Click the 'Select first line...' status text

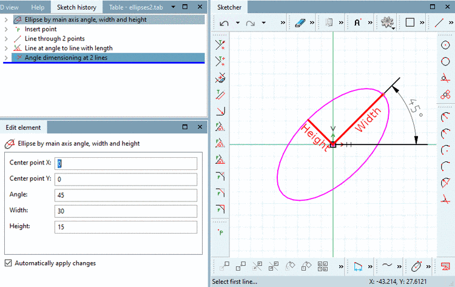[x=234, y=282]
